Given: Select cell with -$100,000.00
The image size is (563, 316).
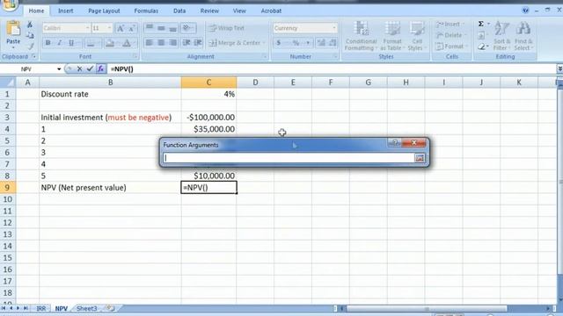Looking at the screenshot, I should click(x=208, y=117).
